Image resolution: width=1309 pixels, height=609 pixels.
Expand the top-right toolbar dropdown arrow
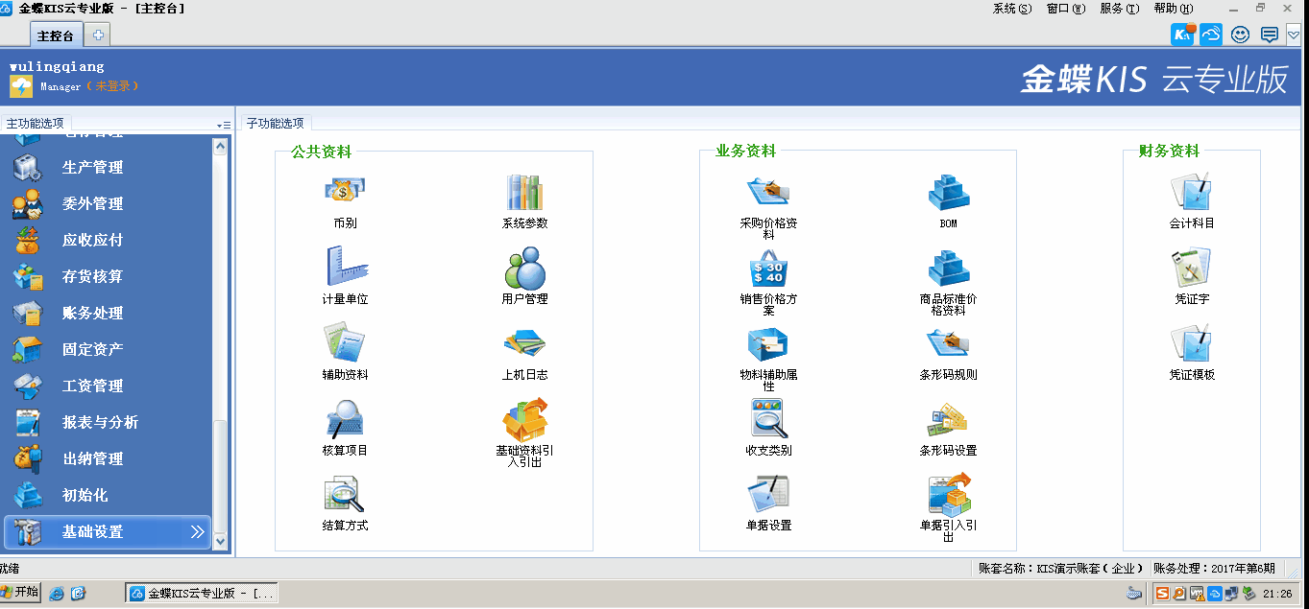coord(1294,35)
